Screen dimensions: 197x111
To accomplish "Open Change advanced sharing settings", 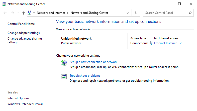I will point(25,40).
